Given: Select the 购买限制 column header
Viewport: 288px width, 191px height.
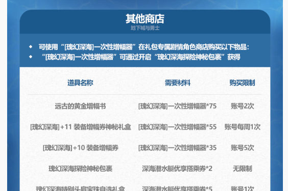Looking at the screenshot, I should pyautogui.click(x=242, y=83).
